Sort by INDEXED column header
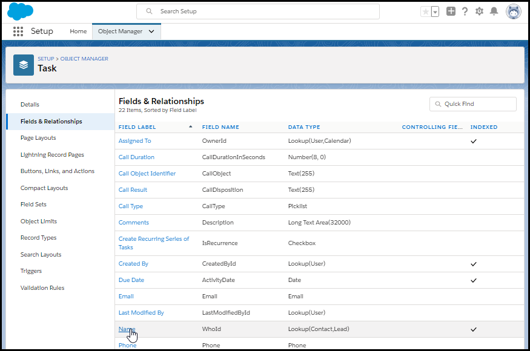This screenshot has height=351, width=530. coord(484,127)
